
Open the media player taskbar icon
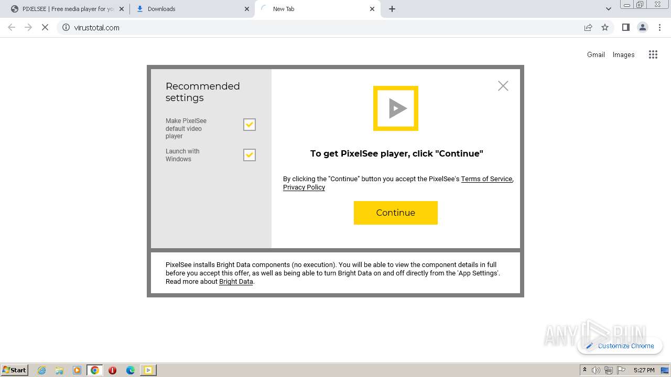[77, 370]
